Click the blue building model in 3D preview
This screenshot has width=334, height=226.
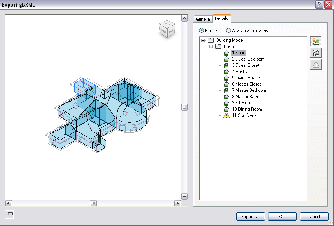(102, 115)
